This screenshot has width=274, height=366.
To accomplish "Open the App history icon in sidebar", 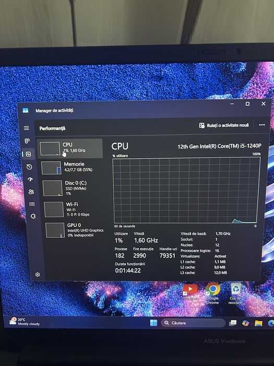I will point(29,167).
